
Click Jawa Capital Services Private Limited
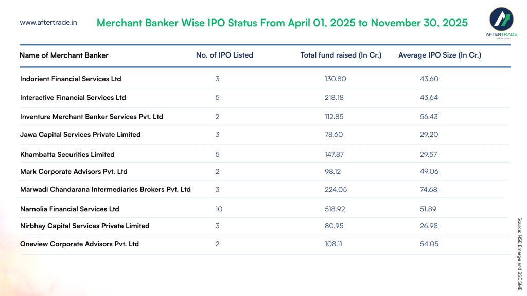pyautogui.click(x=80, y=134)
